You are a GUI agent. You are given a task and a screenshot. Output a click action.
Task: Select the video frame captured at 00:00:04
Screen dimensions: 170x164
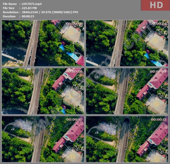[x=127, y=43]
